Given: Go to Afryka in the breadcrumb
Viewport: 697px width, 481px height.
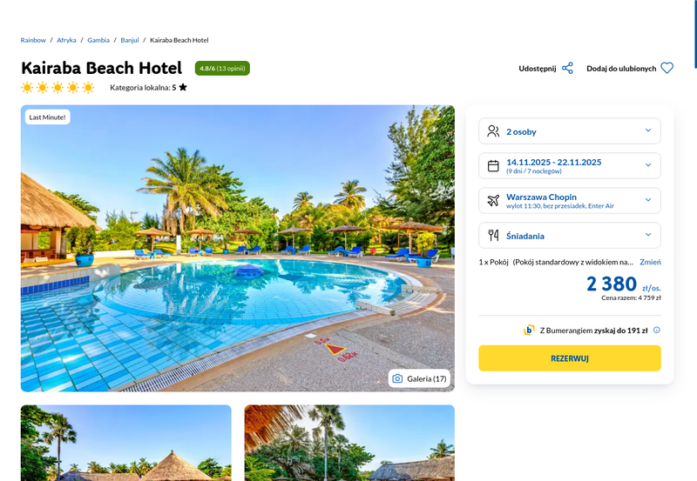Looking at the screenshot, I should [x=66, y=40].
